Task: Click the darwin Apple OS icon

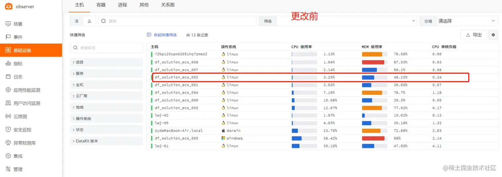Action: point(223,131)
